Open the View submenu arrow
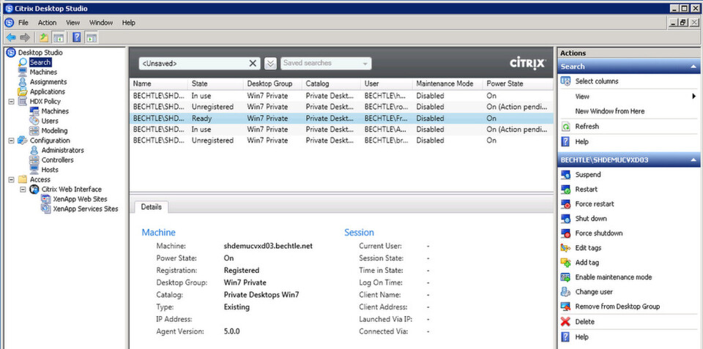The height and width of the screenshot is (349, 703). (693, 97)
